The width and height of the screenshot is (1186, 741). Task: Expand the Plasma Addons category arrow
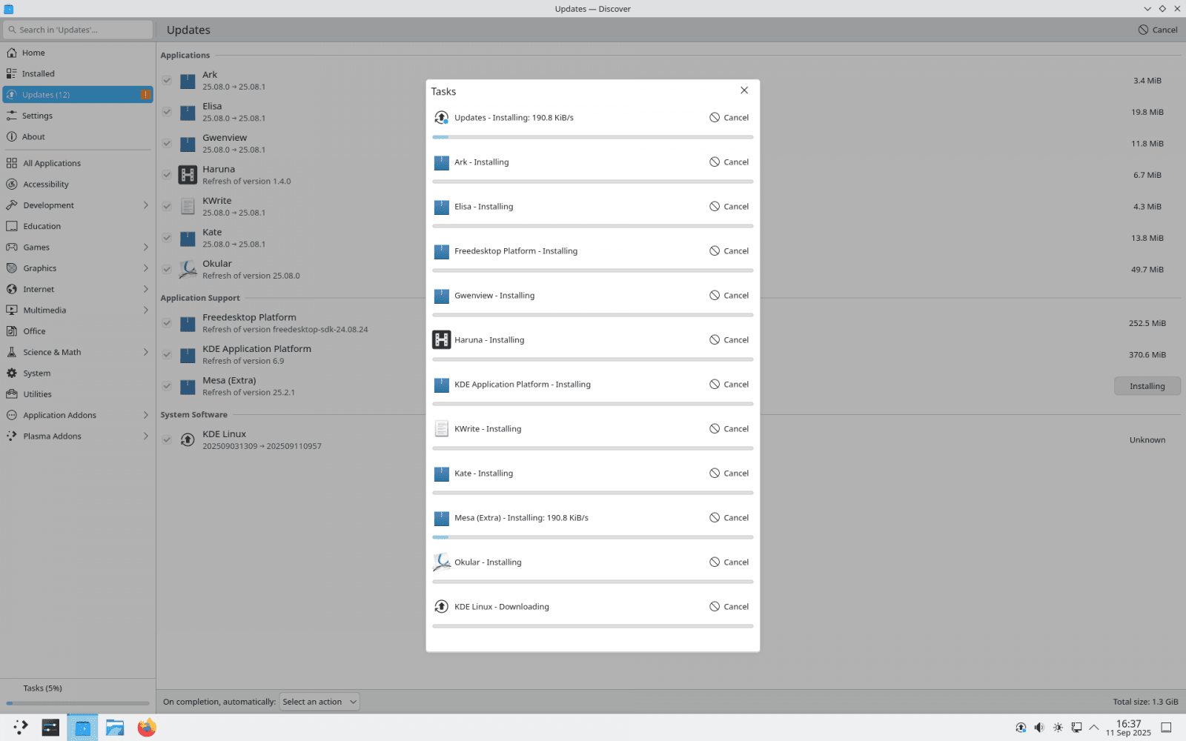point(145,436)
